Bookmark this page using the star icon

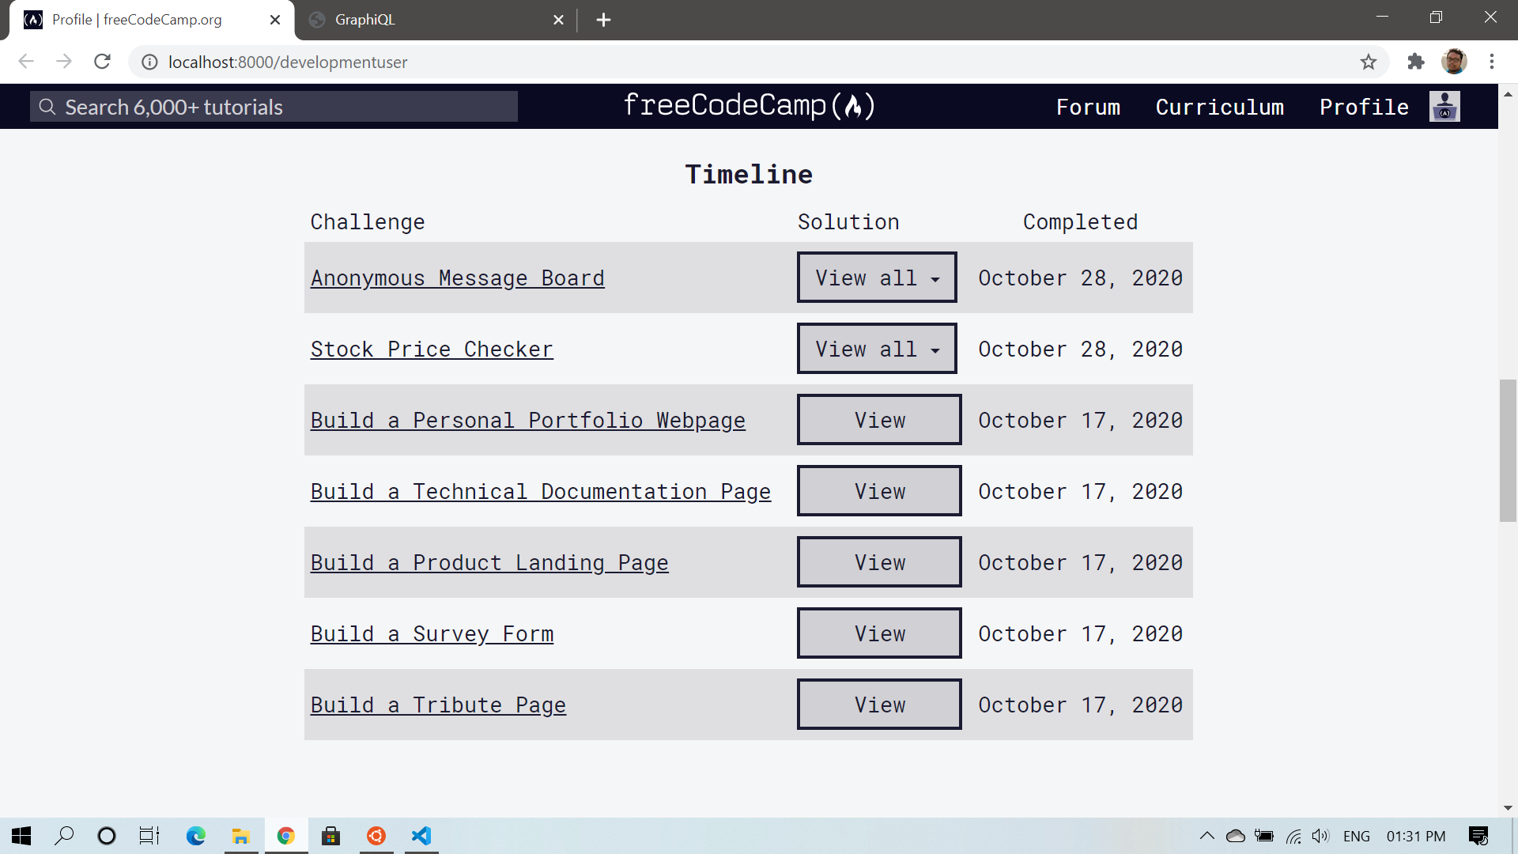(1369, 62)
